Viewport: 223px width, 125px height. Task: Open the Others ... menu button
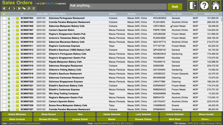tap(206, 119)
